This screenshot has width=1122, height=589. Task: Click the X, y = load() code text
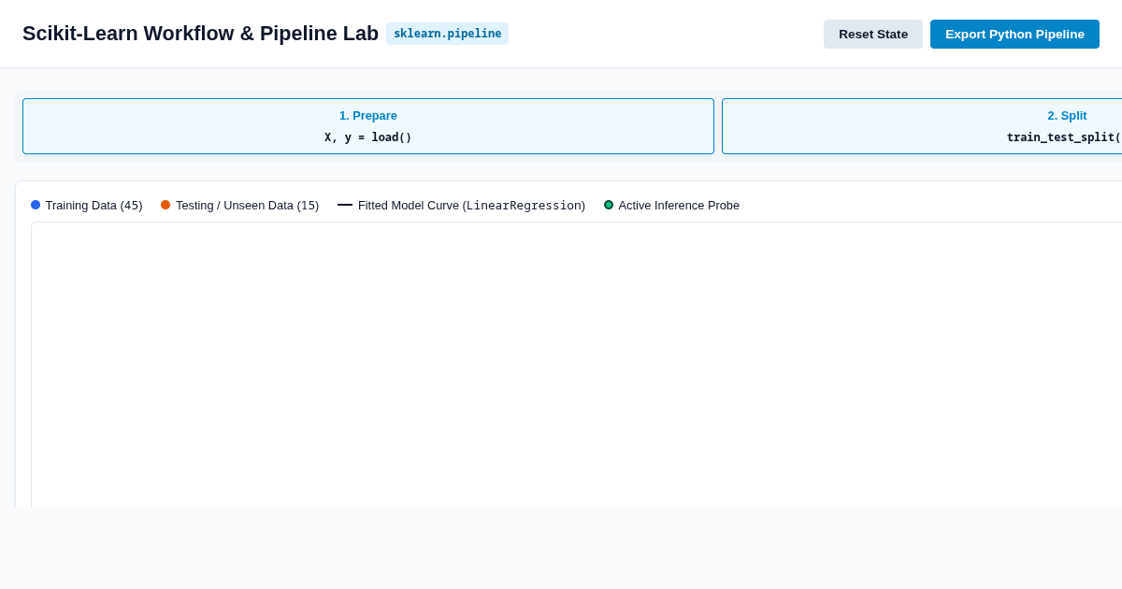368,137
